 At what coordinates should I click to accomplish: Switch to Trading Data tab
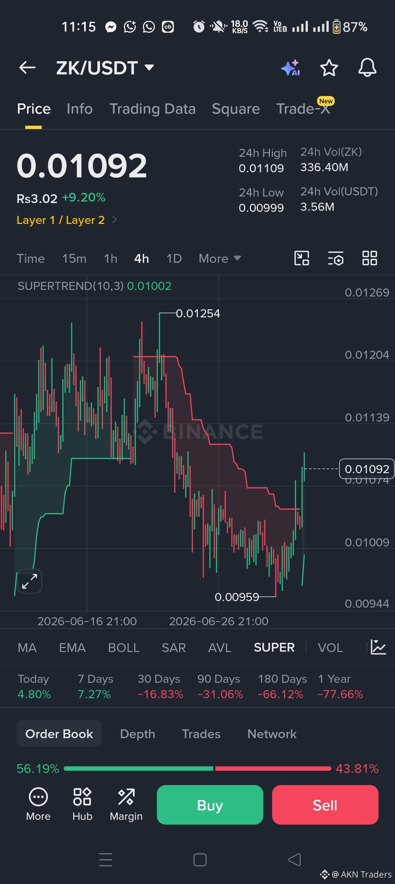153,109
